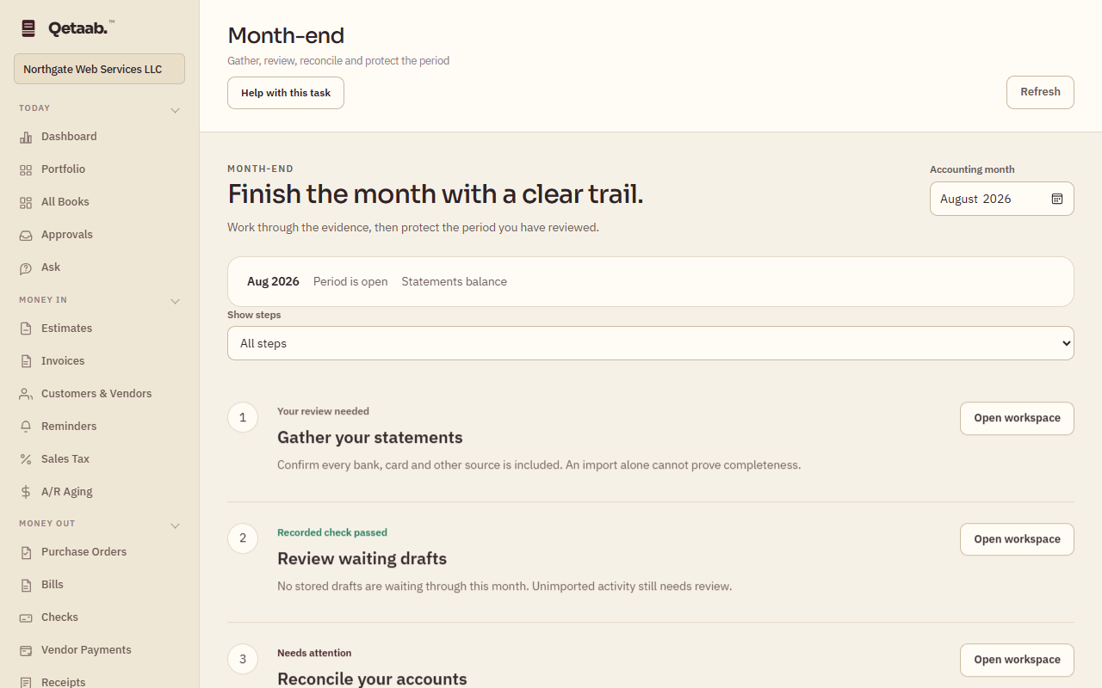
Task: Open the Reminders bell icon
Action: point(26,427)
